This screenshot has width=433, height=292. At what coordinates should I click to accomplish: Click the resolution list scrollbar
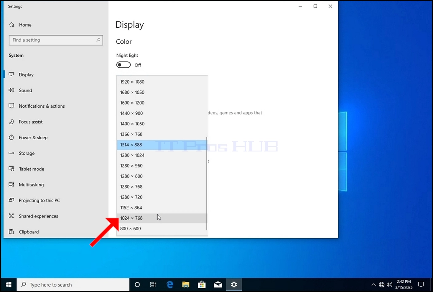pos(207,183)
